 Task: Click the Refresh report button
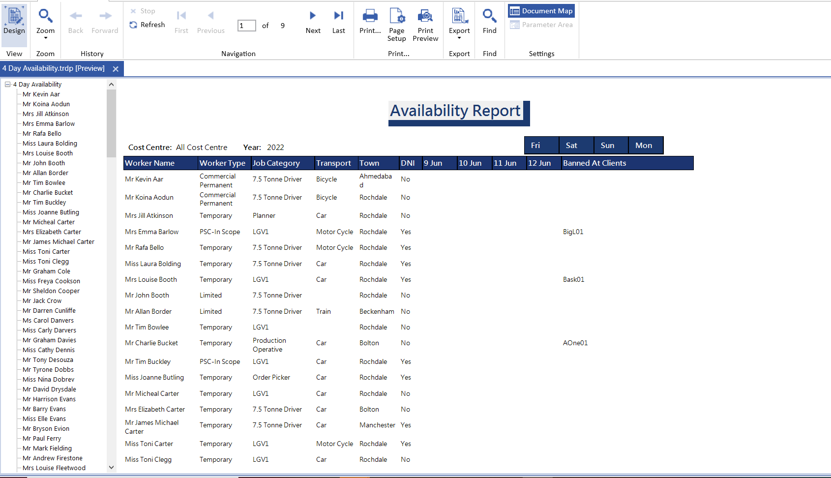pos(147,25)
